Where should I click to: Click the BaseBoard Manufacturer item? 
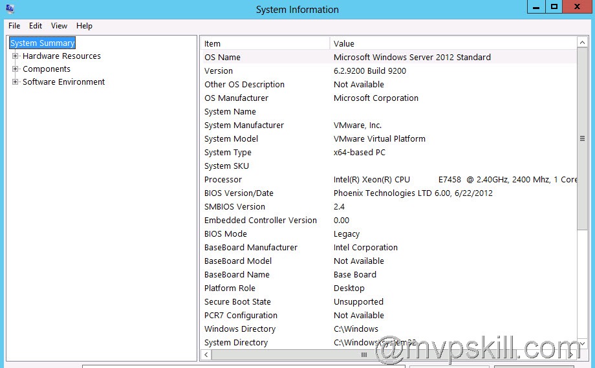[251, 248]
